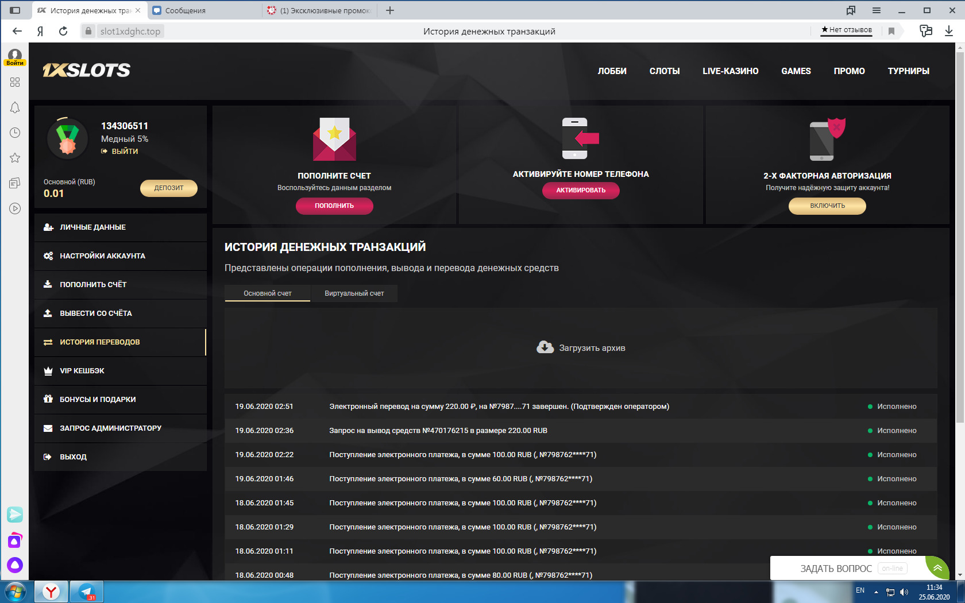The height and width of the screenshot is (603, 965).
Task: Open Telegram from the taskbar
Action: 87,592
